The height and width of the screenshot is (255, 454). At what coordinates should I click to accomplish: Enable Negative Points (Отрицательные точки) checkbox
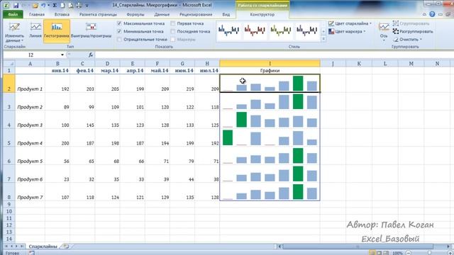[119, 40]
